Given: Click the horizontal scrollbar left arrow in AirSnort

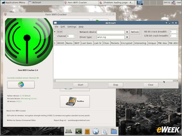Looking at the screenshot, I should coord(54,80).
